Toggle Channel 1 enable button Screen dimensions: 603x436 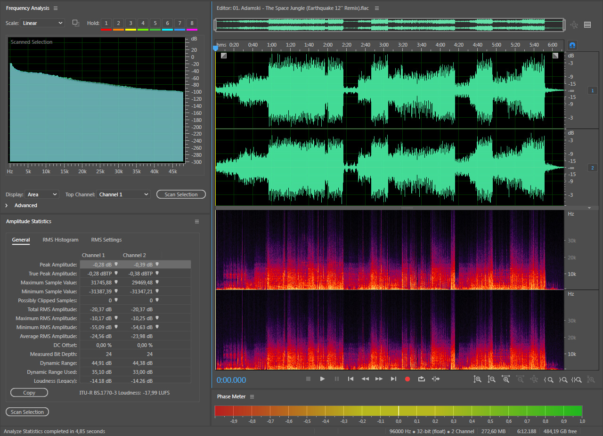pos(593,90)
